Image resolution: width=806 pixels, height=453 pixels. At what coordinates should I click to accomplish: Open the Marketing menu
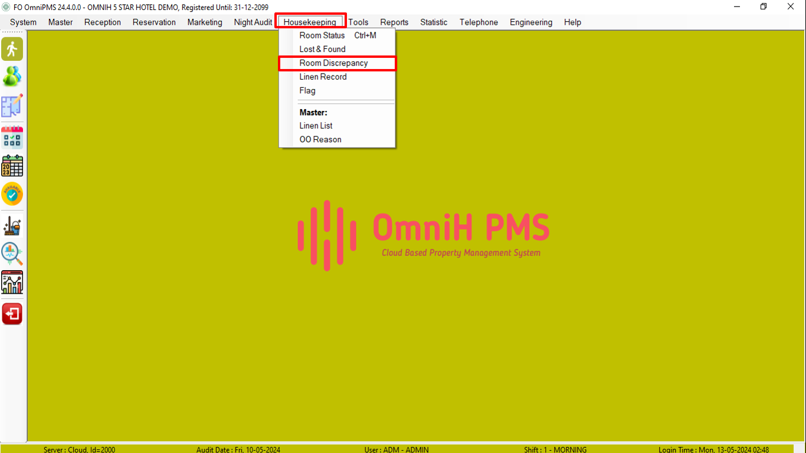(x=205, y=22)
